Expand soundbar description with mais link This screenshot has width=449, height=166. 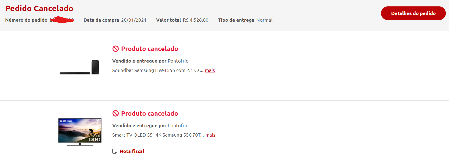coord(210,70)
